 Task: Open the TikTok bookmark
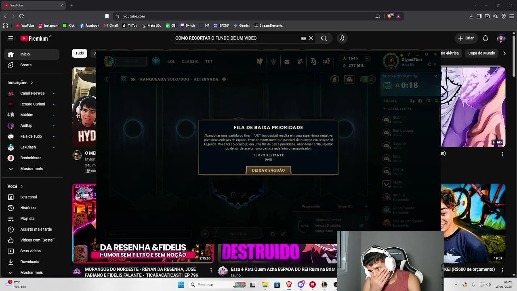tap(130, 25)
